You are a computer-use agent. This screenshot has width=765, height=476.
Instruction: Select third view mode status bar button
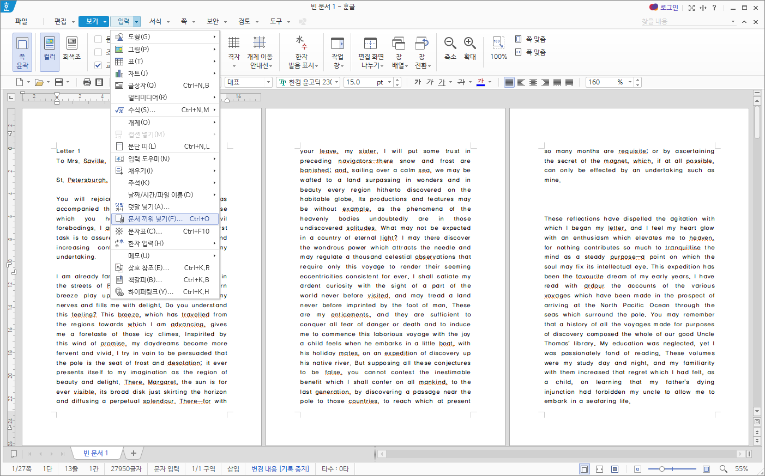click(615, 469)
